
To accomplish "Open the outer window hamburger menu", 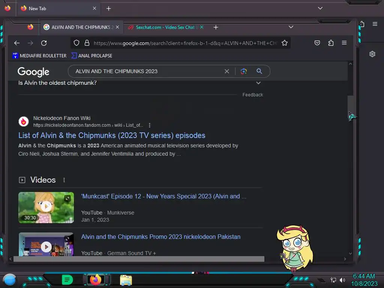I will click(375, 24).
